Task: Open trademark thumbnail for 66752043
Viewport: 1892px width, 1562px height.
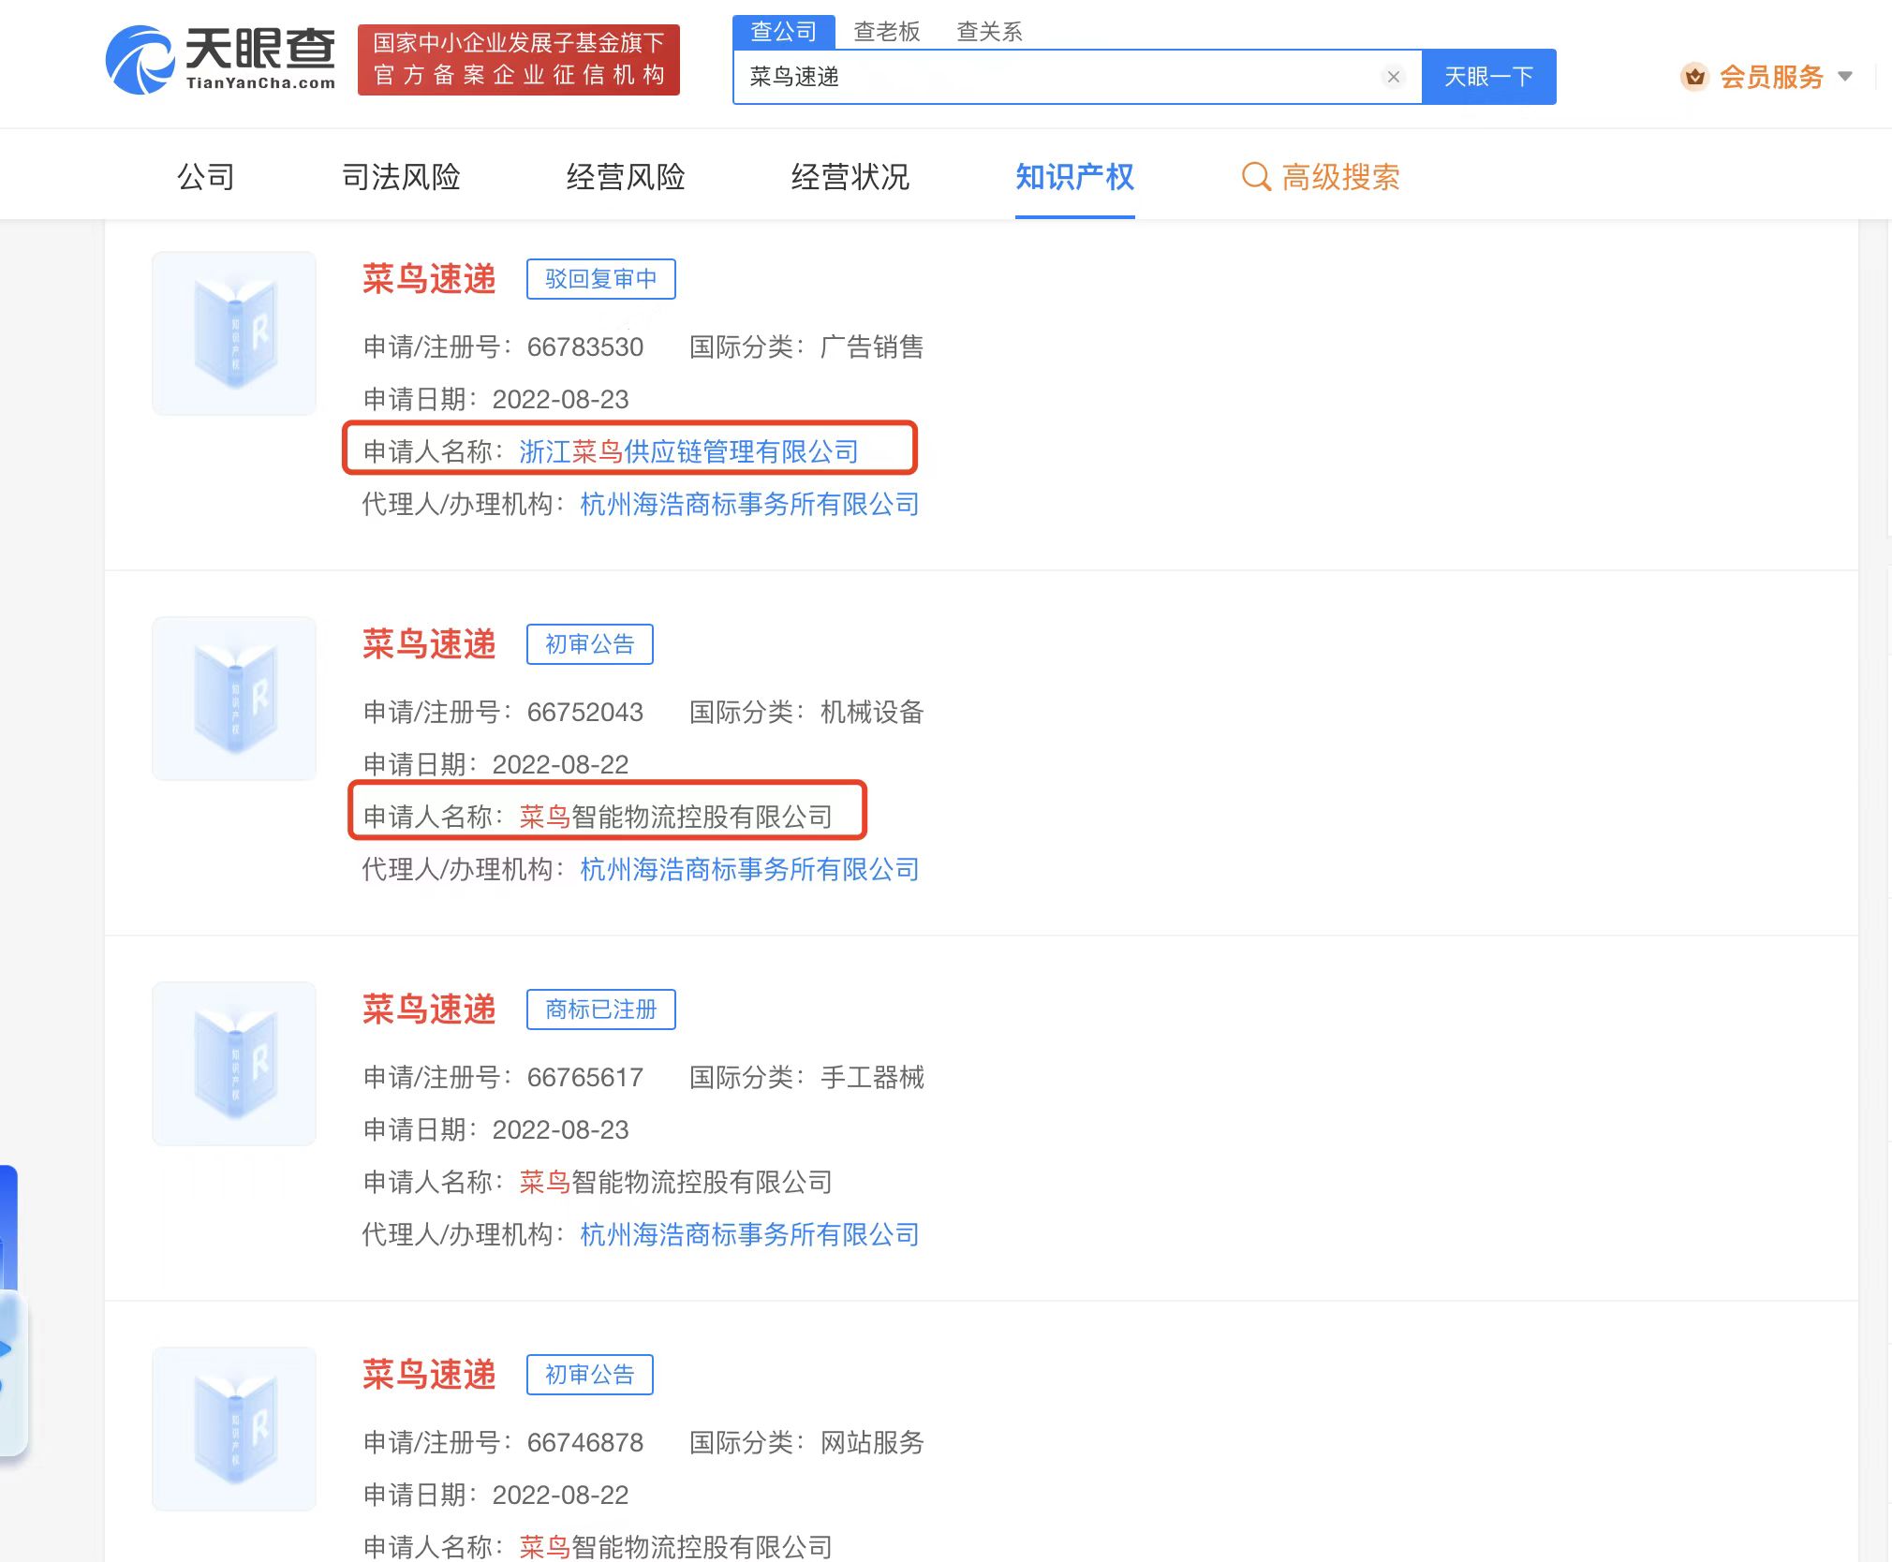Action: pos(234,699)
